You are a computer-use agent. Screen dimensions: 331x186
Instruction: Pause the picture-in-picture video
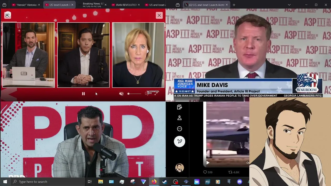(83, 94)
